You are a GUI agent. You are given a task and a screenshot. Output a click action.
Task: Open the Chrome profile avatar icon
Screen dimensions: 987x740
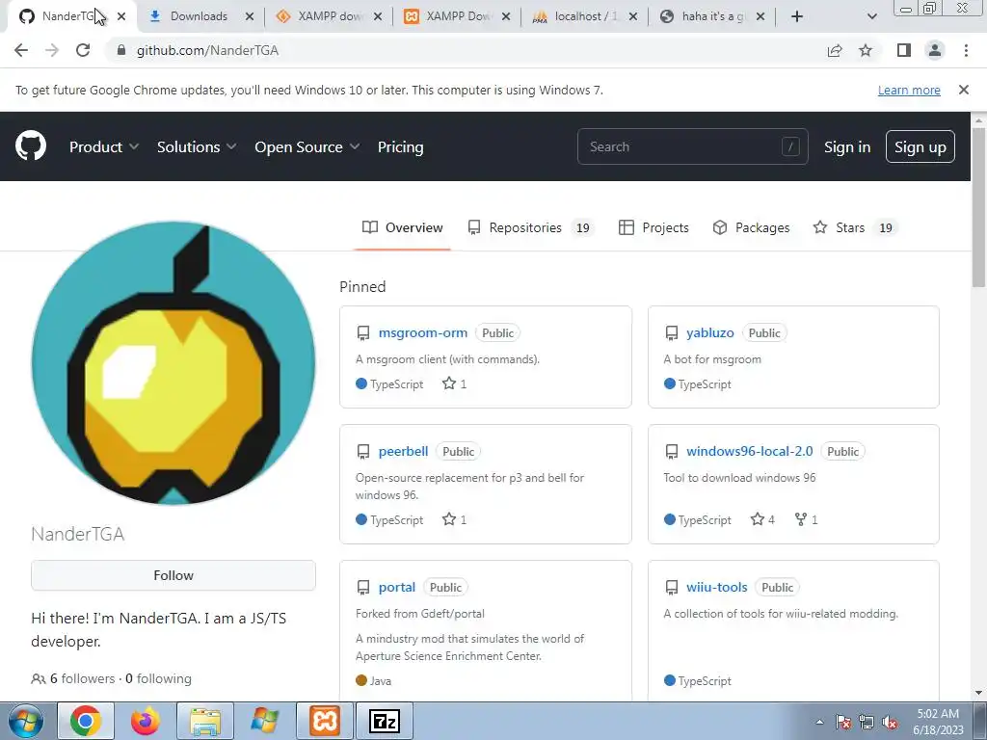click(x=935, y=50)
